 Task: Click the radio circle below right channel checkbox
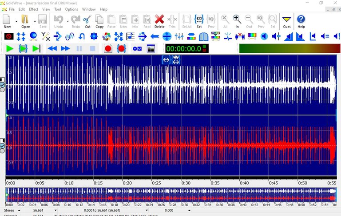[2, 151]
